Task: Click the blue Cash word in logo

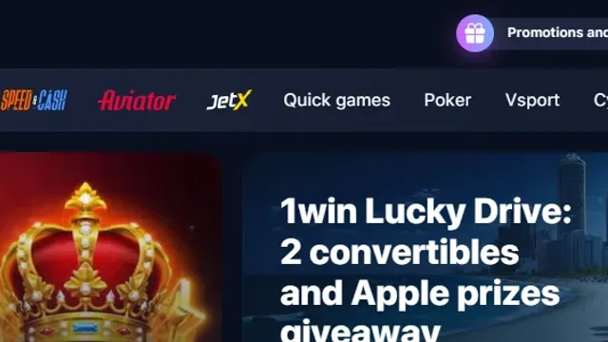Action: [x=52, y=100]
